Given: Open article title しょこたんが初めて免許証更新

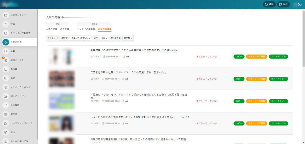Looking at the screenshot, I should (140, 117).
